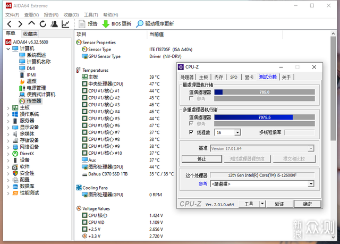Click the 工具 button in CPU-Z

point(249,204)
